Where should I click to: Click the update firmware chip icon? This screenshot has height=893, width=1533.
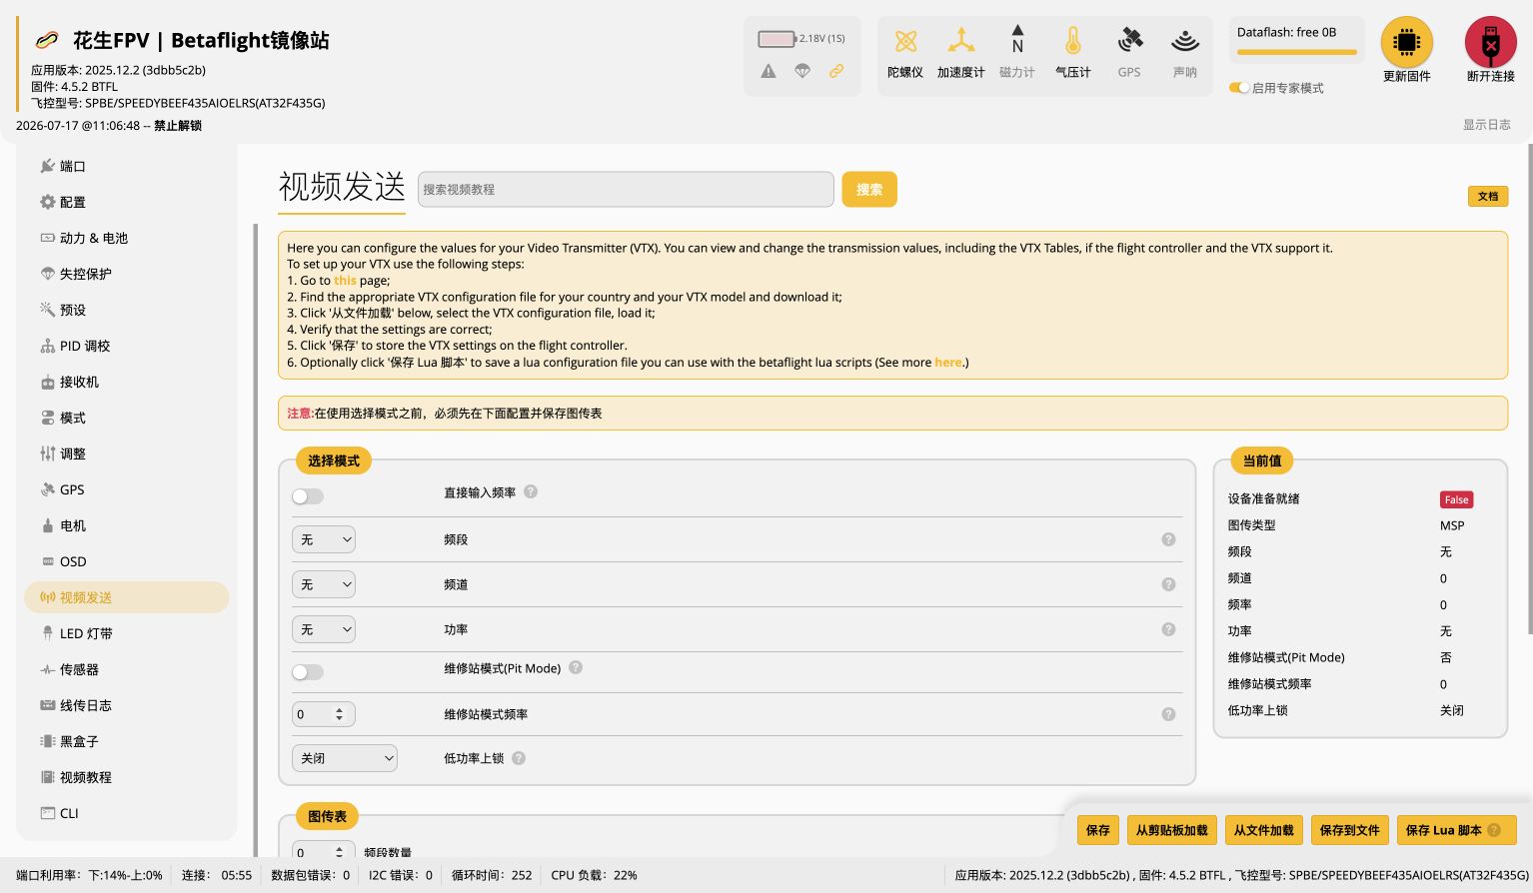1406,42
